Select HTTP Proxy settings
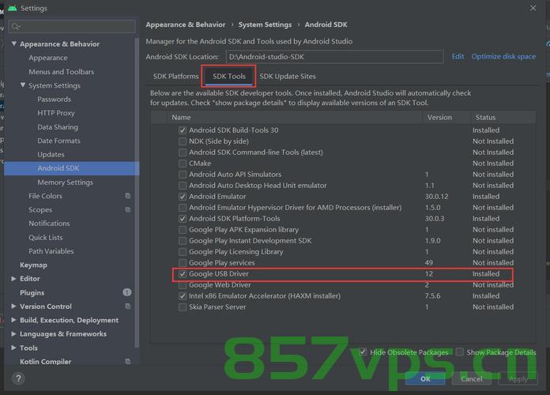Viewport: 550px width, 395px height. click(x=56, y=113)
